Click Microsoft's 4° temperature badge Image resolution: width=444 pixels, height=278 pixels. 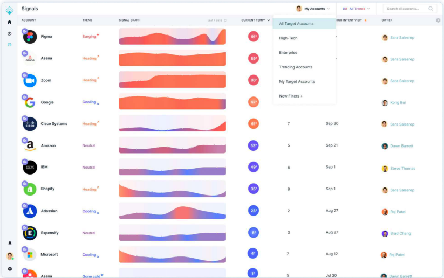coord(253,254)
